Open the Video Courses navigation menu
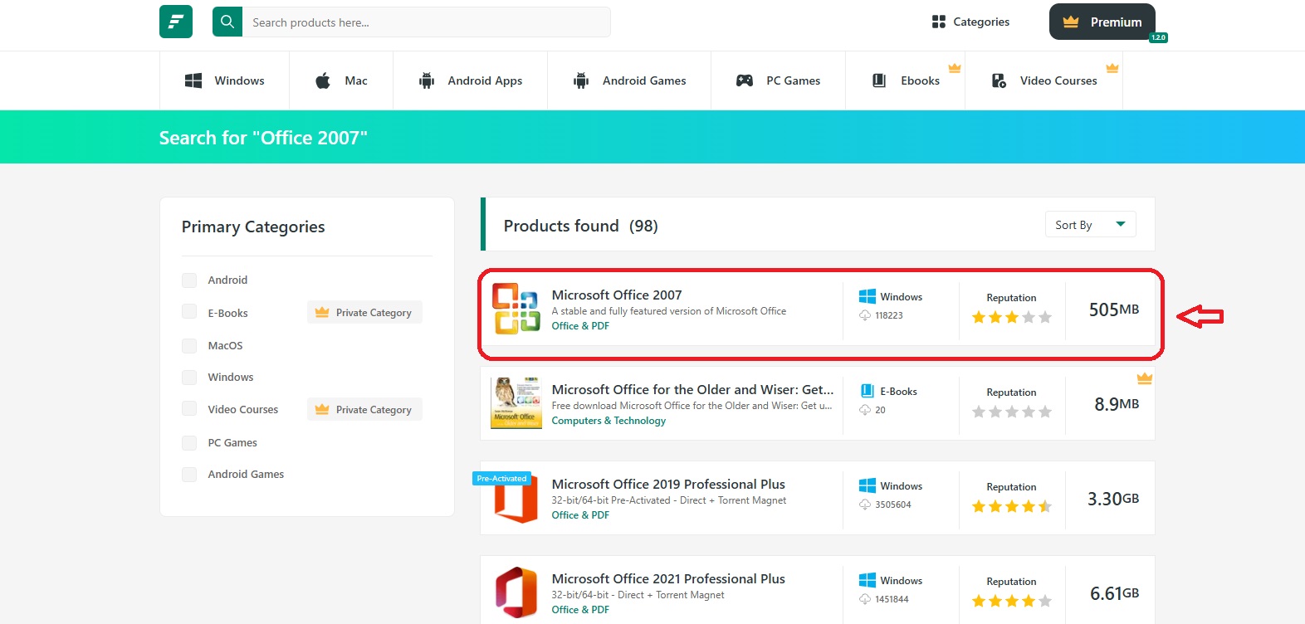This screenshot has width=1305, height=624. coord(1044,80)
